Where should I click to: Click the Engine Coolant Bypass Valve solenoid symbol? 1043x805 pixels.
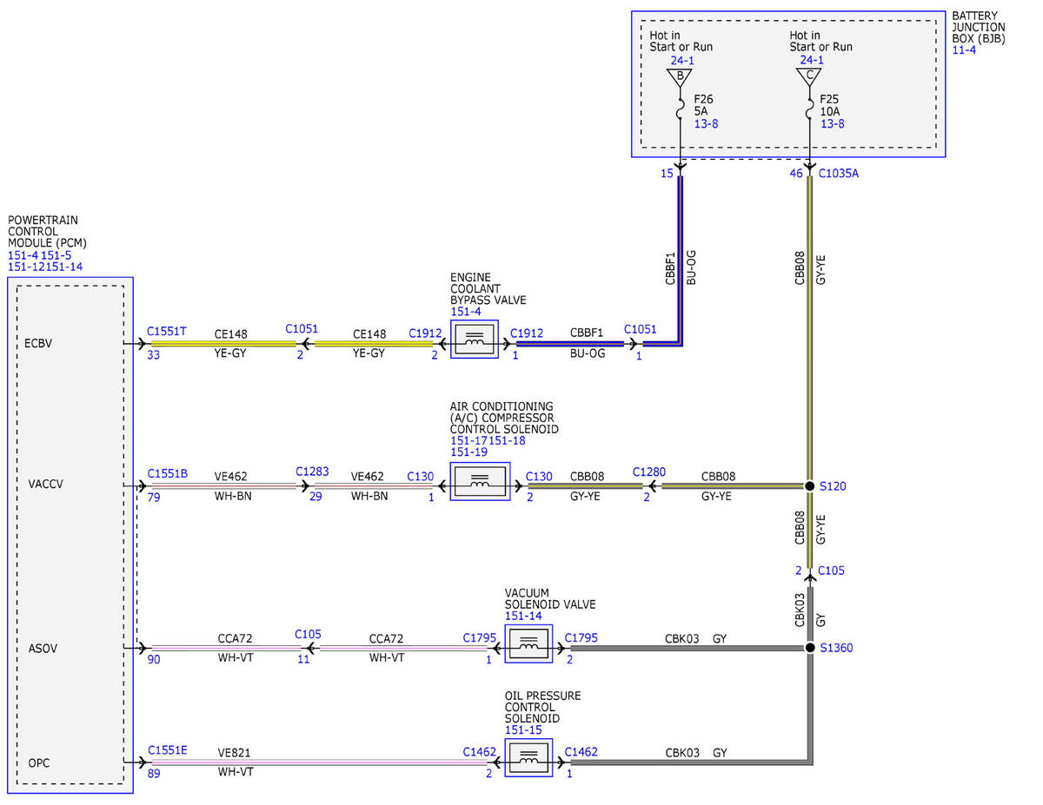pos(475,340)
